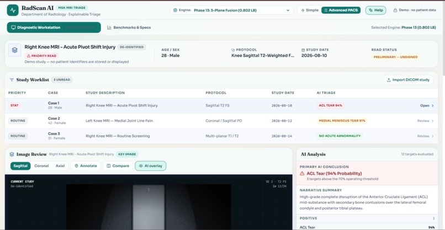Sort worklist by AI TRIAGE column header
The height and width of the screenshot is (230, 445).
[326, 93]
